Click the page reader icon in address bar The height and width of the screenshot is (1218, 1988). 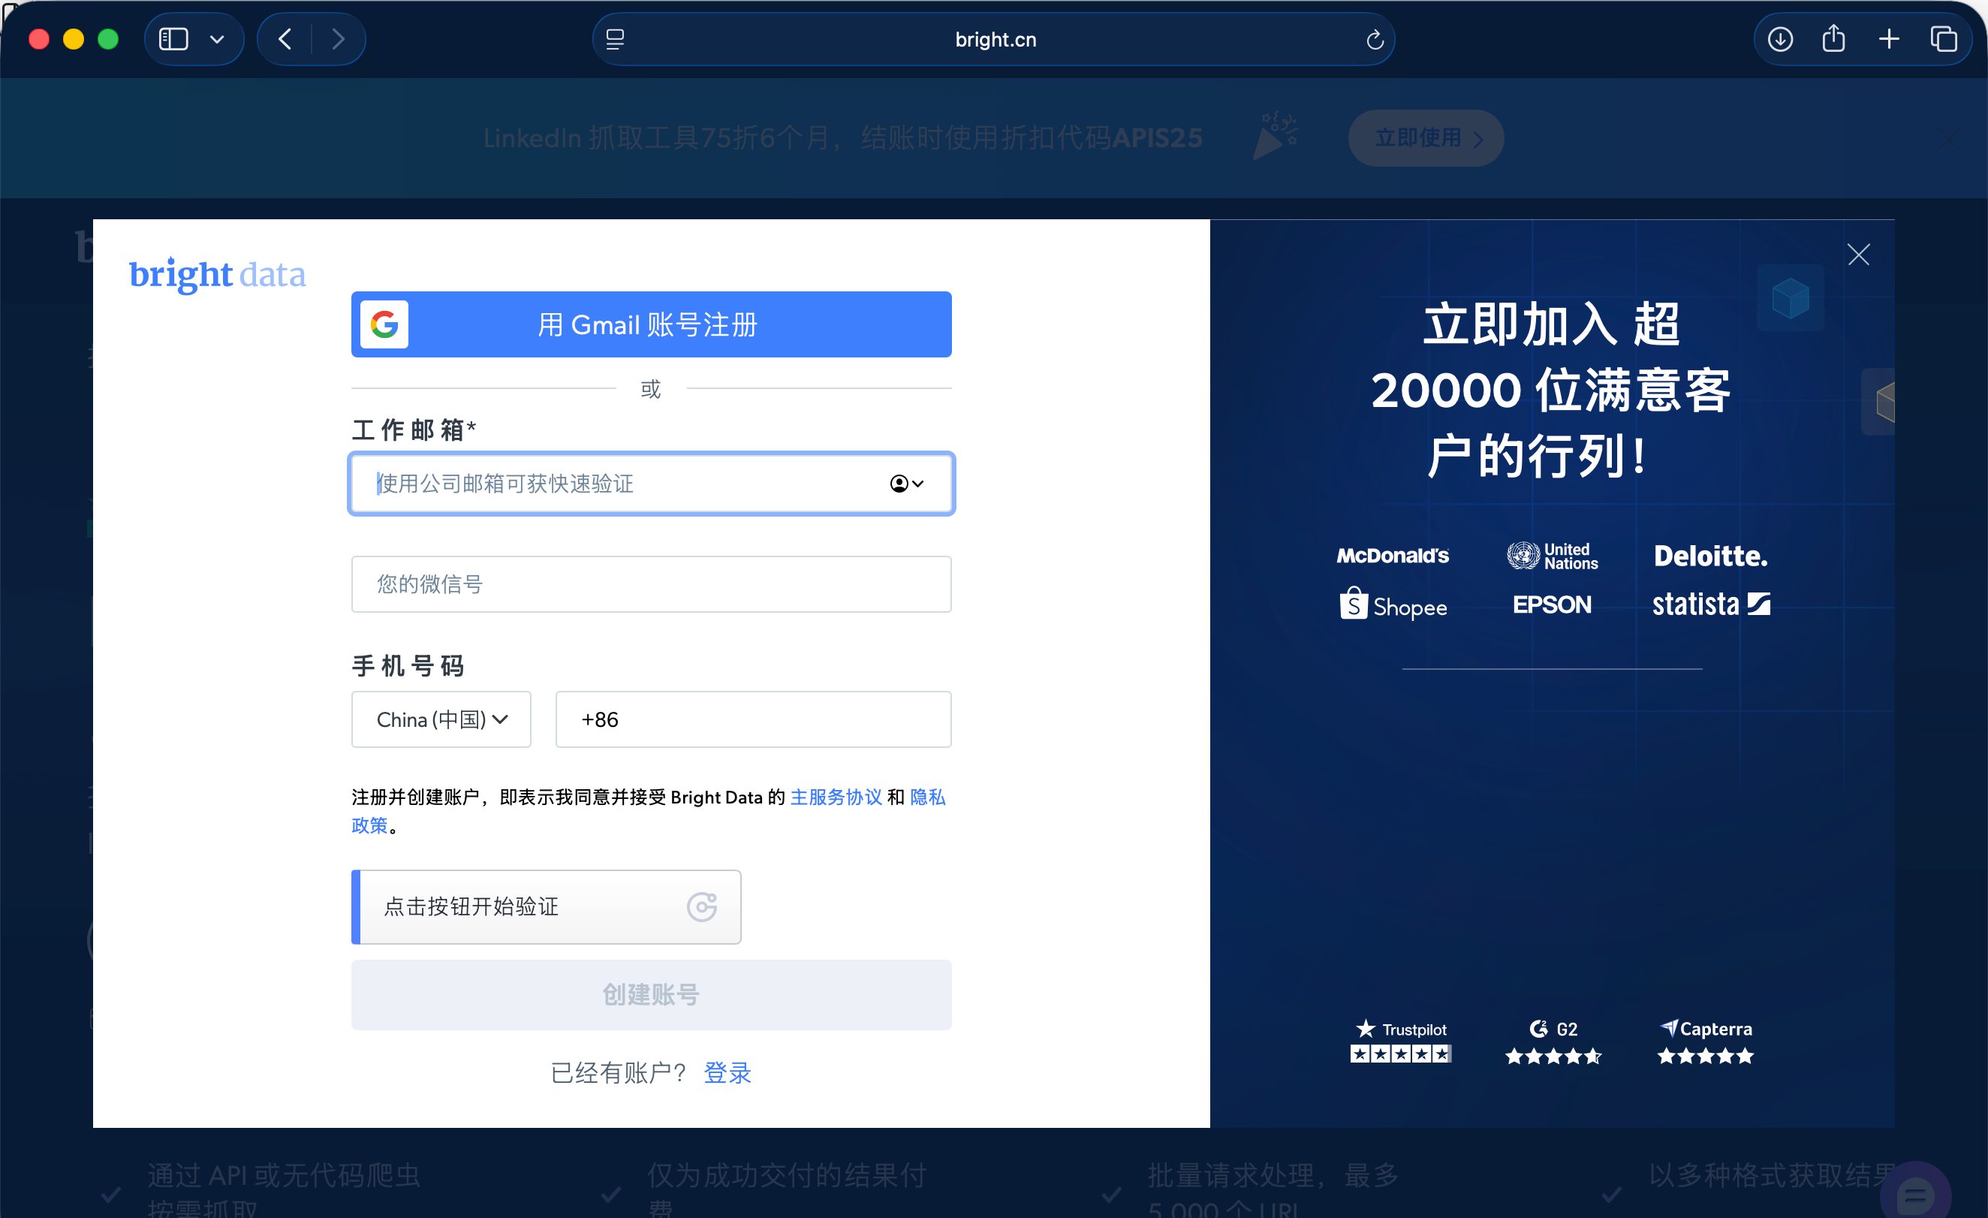[615, 40]
